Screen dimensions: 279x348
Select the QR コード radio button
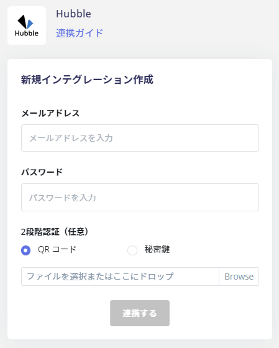coord(25,250)
